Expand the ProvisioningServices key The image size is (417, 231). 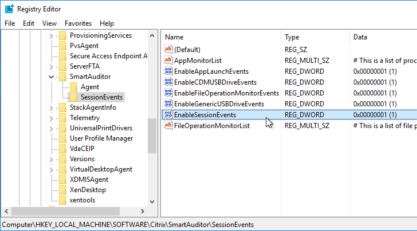click(52, 36)
